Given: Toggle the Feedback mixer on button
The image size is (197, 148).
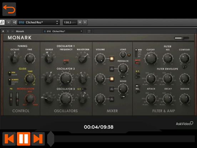Looking at the screenshot, I should pyautogui.click(x=112, y=69).
